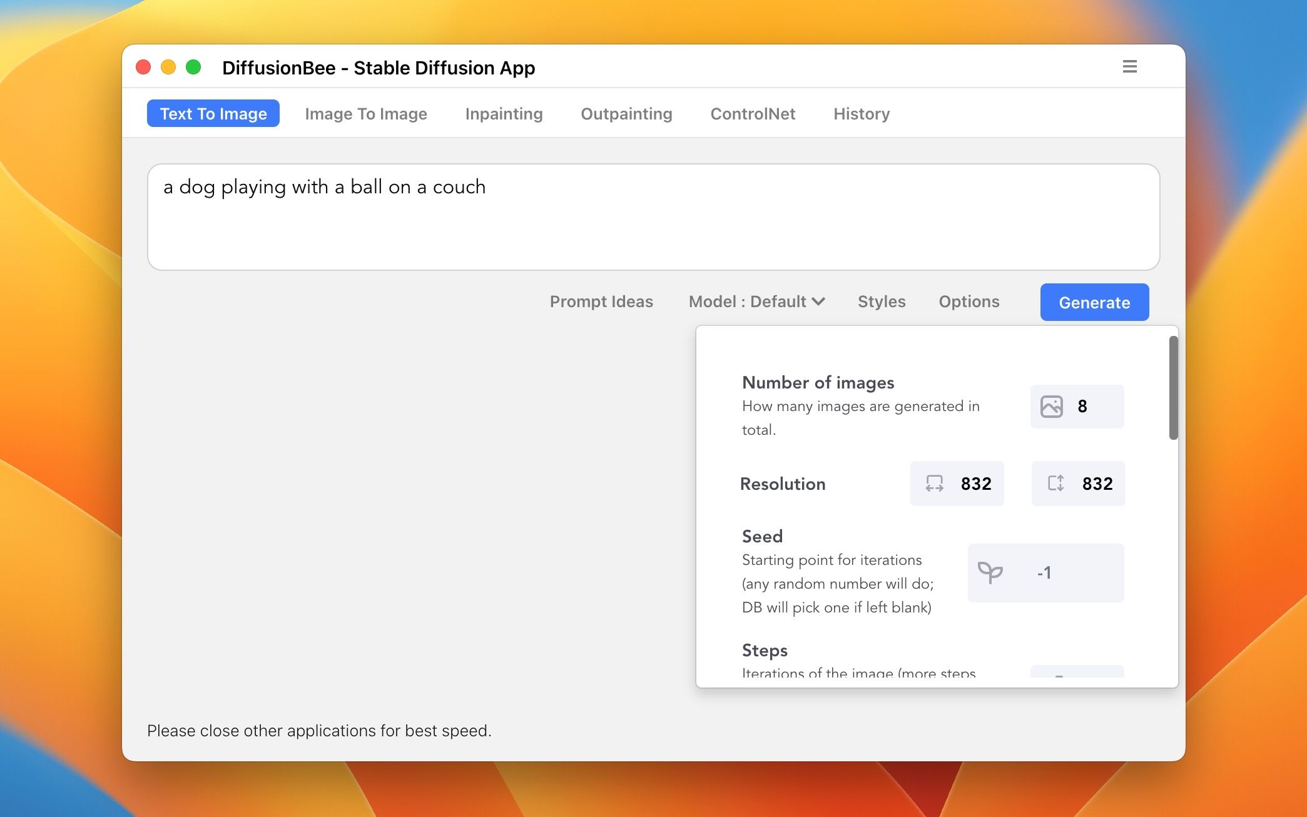Open Prompt Ideas
Viewport: 1307px width, 817px height.
click(601, 302)
